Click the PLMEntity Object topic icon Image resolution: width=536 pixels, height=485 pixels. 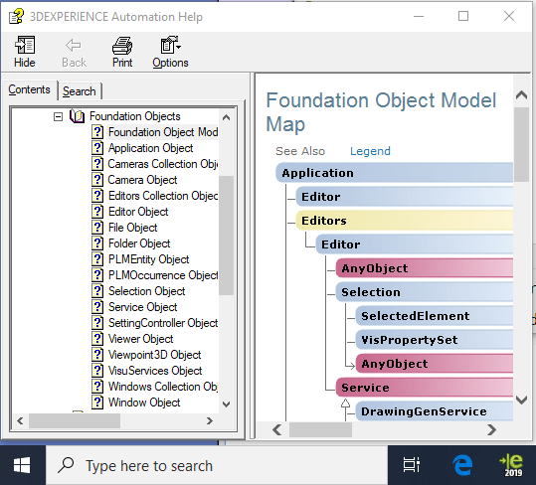pyautogui.click(x=97, y=258)
